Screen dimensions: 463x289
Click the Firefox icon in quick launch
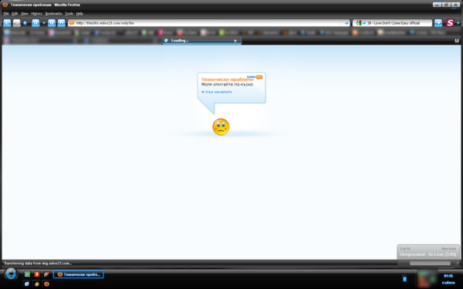(46, 284)
